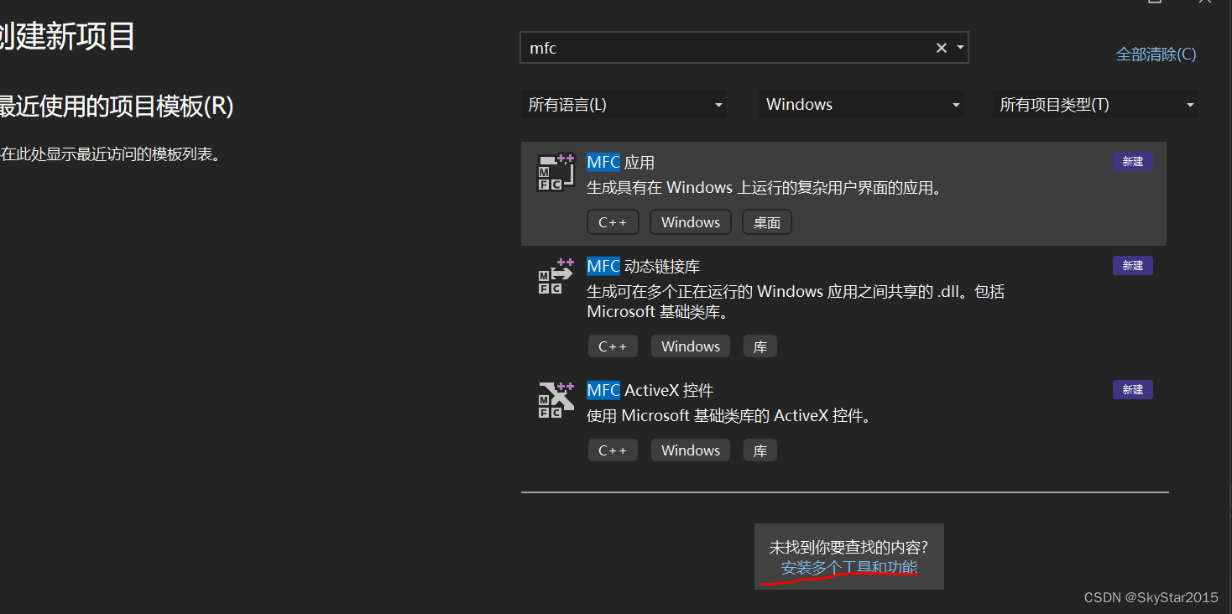Open the 所有项目类型(T) filter dropdown
The image size is (1232, 614).
(x=1096, y=105)
